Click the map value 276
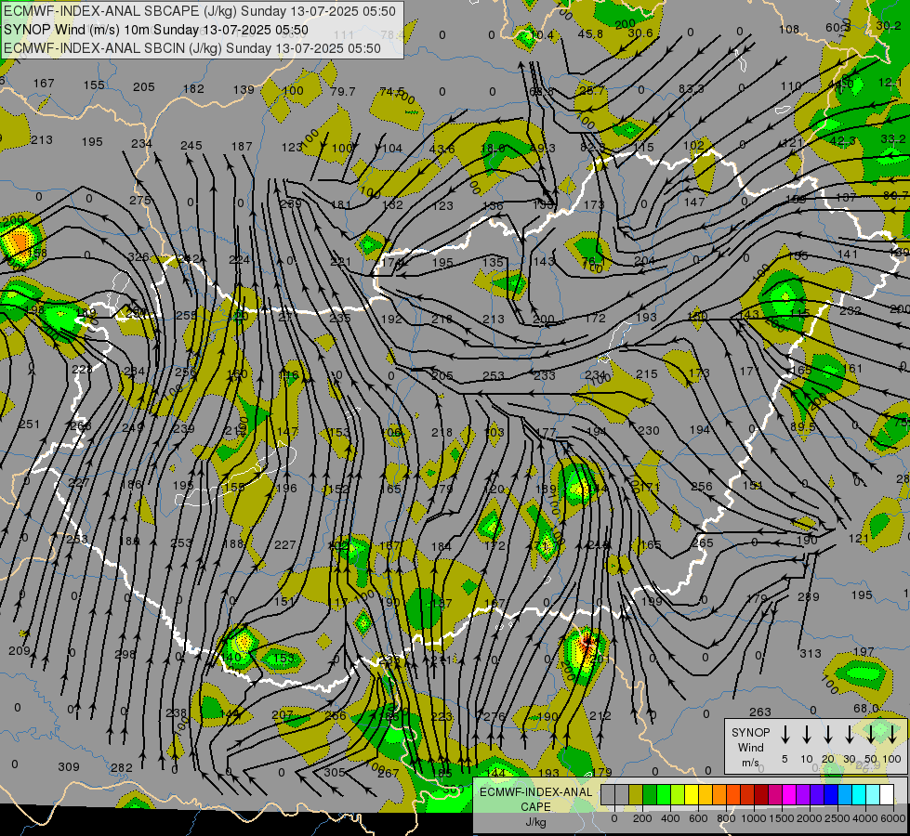Image resolution: width=910 pixels, height=836 pixels. tap(494, 716)
